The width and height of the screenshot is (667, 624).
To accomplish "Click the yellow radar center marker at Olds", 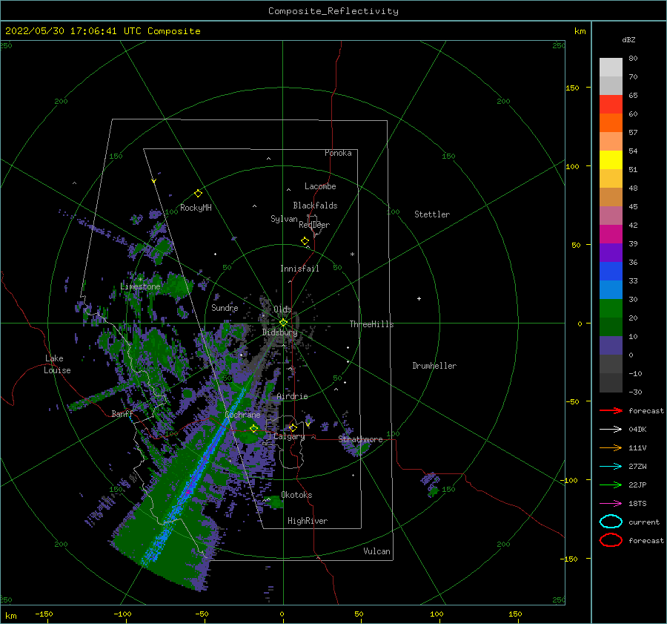I will click(x=283, y=323).
